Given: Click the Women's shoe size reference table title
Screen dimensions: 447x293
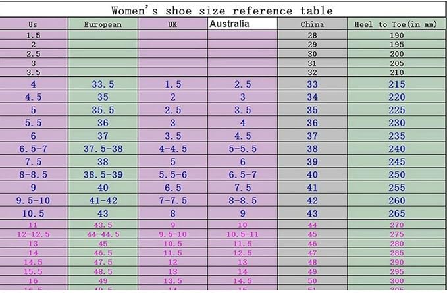Looking at the screenshot, I should pos(221,10).
